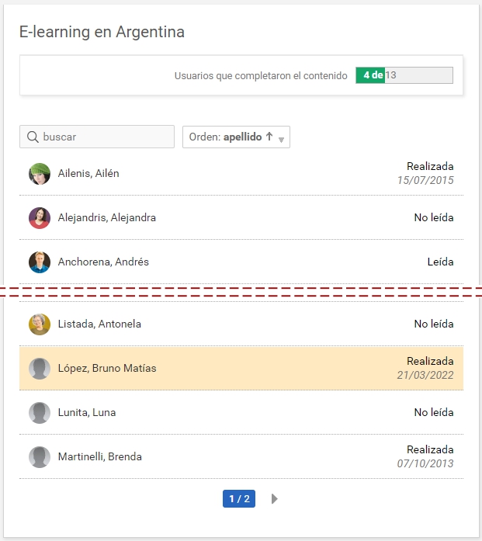Click the E-learning en Argentina title
Screen dimensions: 482x541
(x=102, y=33)
